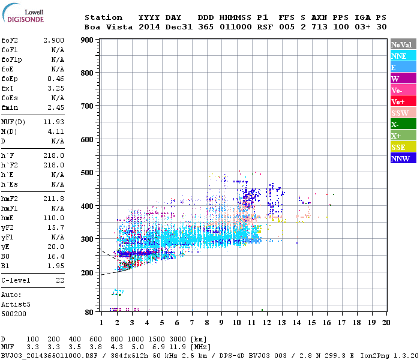Click the MUF 11.9 MHz table value

pyautogui.click(x=178, y=347)
